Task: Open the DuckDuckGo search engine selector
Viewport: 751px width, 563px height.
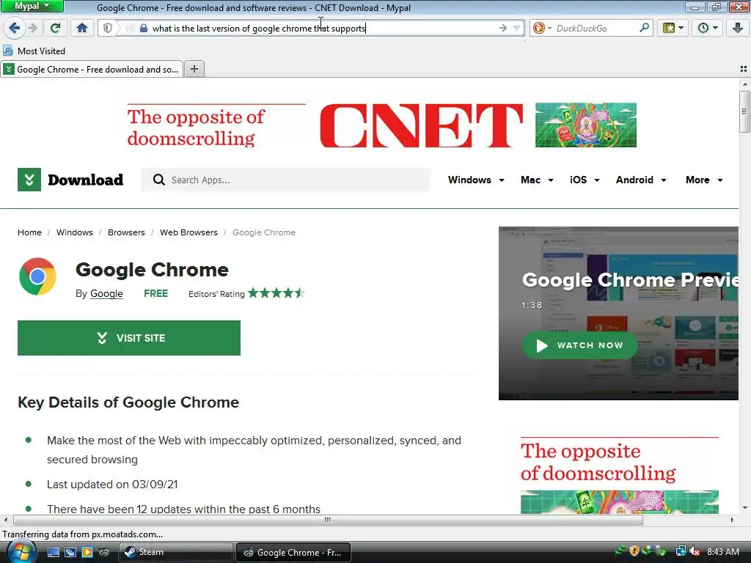Action: (x=542, y=29)
